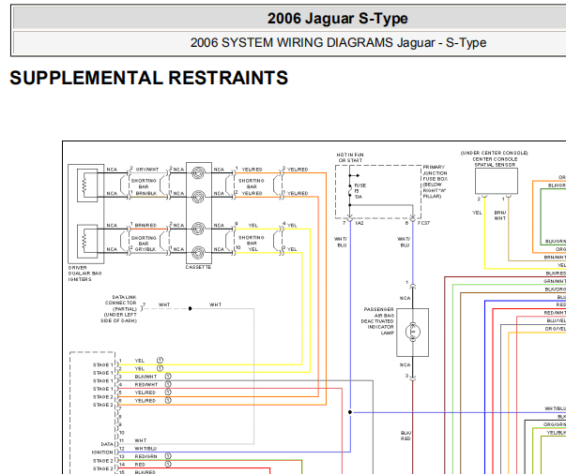
Task: Click the DATA pin label at pin 11
Action: 107,444
